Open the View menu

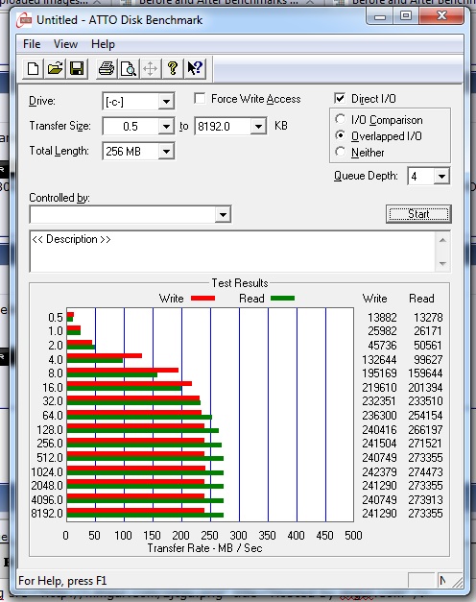[x=65, y=44]
